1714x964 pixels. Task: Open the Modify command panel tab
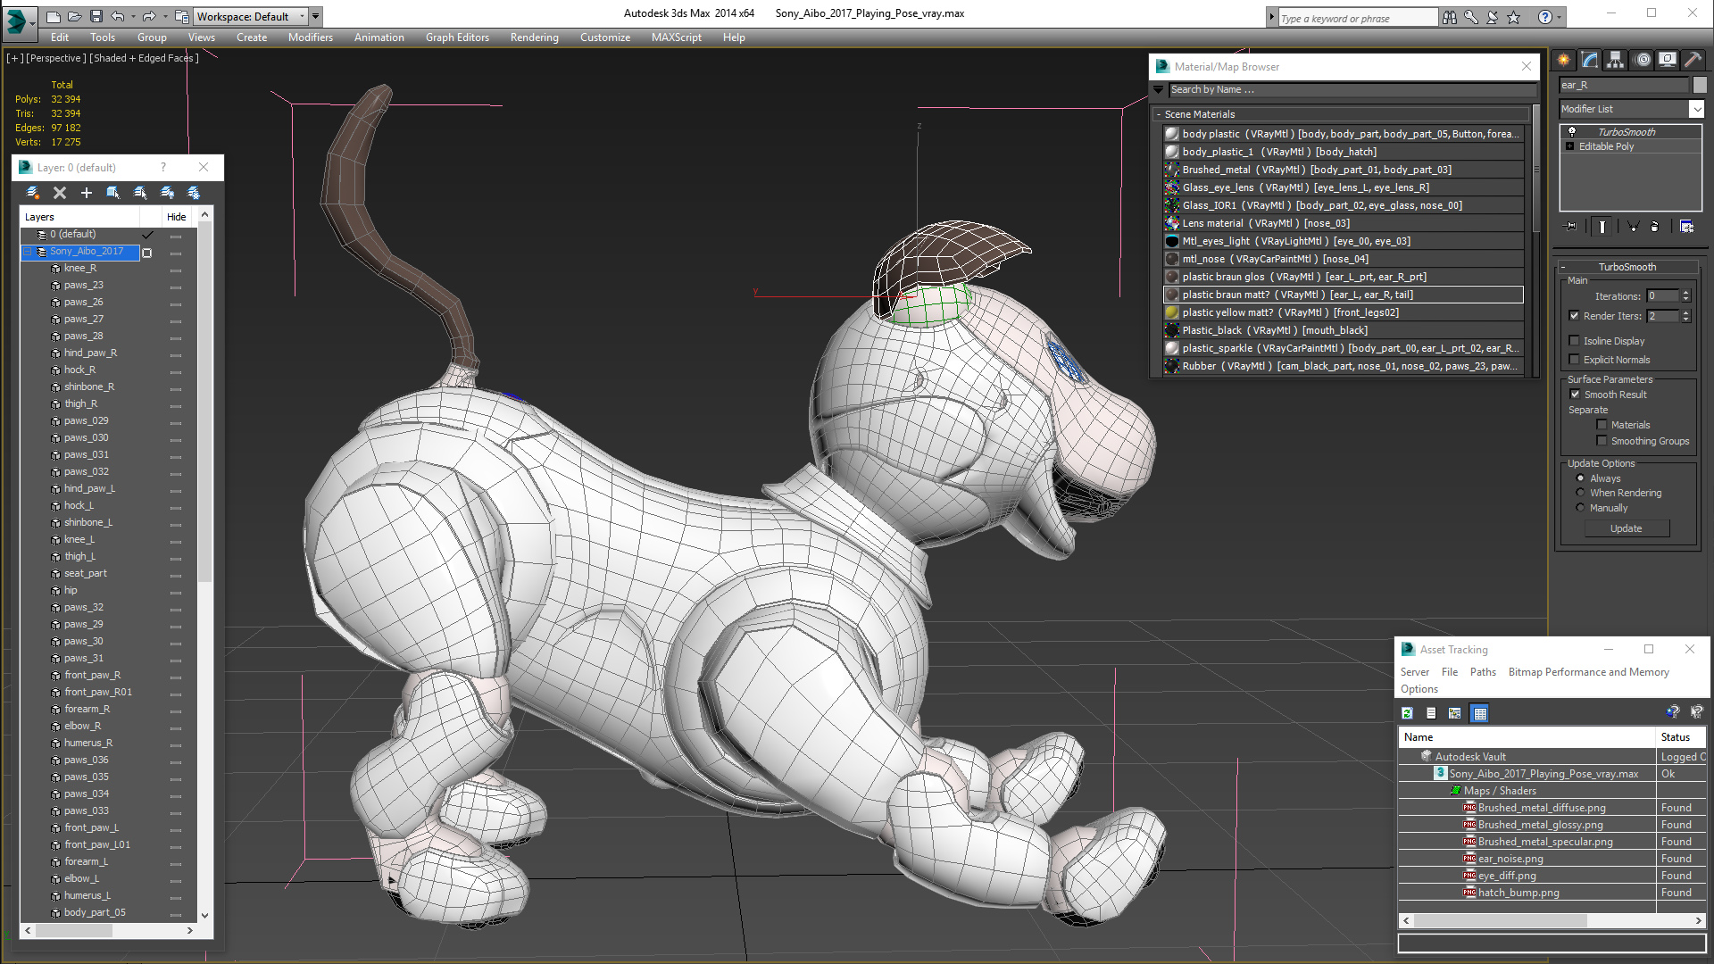click(1590, 60)
